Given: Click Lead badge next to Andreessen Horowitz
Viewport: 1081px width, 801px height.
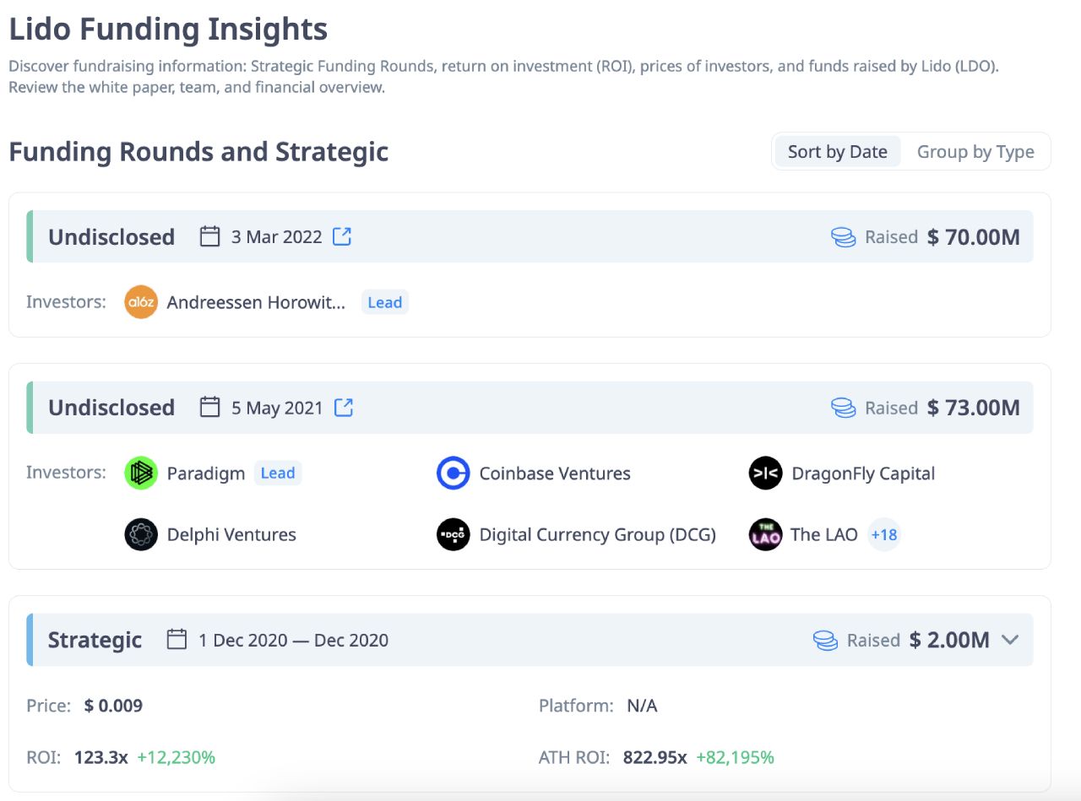Looking at the screenshot, I should [385, 302].
